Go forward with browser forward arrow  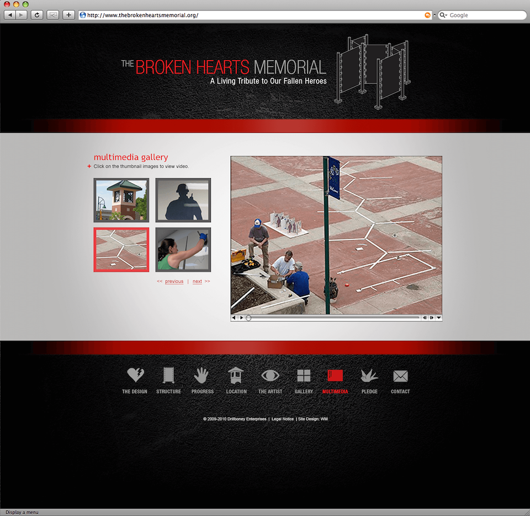pos(22,15)
